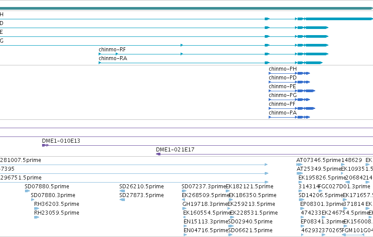This screenshot has height=237, width=373.
Task: Click the purple arrow glyph under DME1-010E13
Action: (x=46, y=145)
